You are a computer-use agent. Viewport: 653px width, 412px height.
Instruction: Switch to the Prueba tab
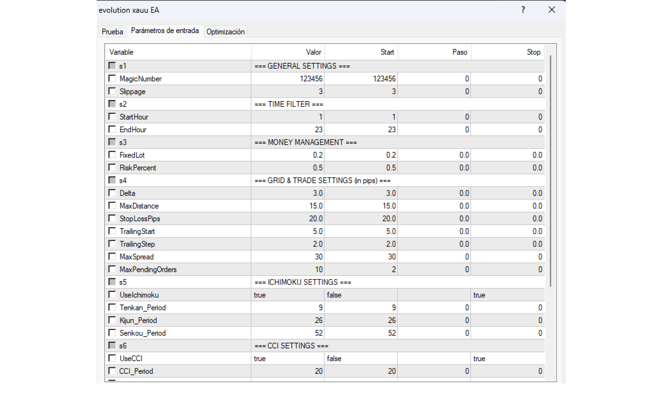113,32
